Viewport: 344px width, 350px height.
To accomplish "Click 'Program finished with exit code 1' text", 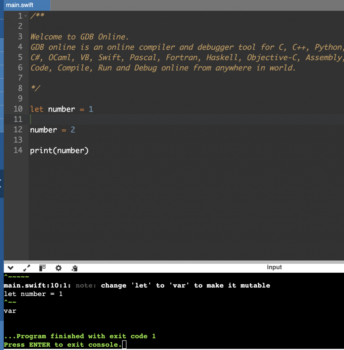I will (x=80, y=336).
